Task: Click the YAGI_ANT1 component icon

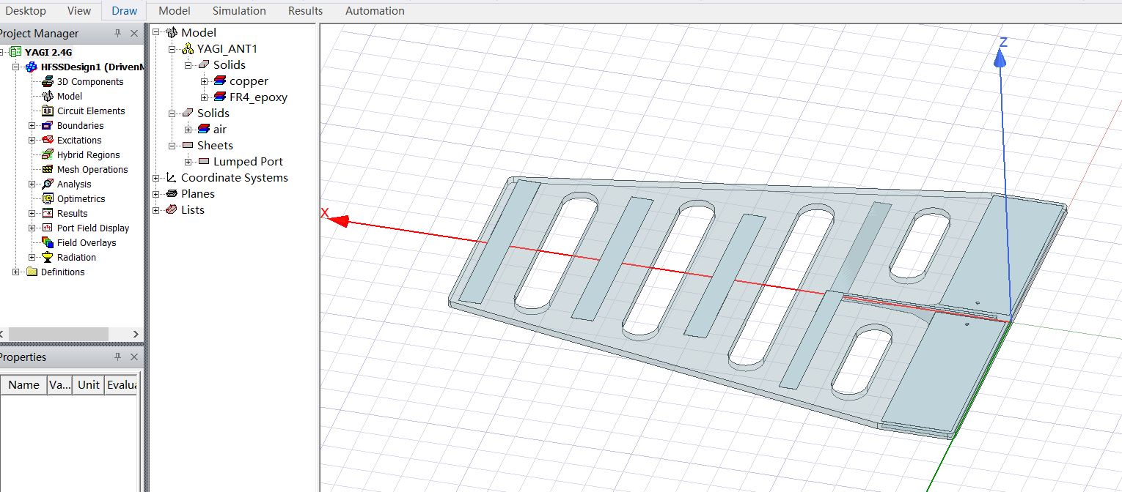Action: coord(188,49)
